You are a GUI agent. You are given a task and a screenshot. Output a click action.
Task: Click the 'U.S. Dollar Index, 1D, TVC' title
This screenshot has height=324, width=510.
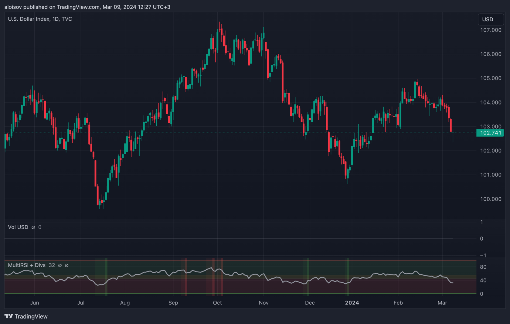coord(40,19)
